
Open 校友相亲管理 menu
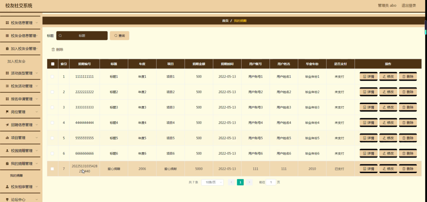(x=20, y=187)
